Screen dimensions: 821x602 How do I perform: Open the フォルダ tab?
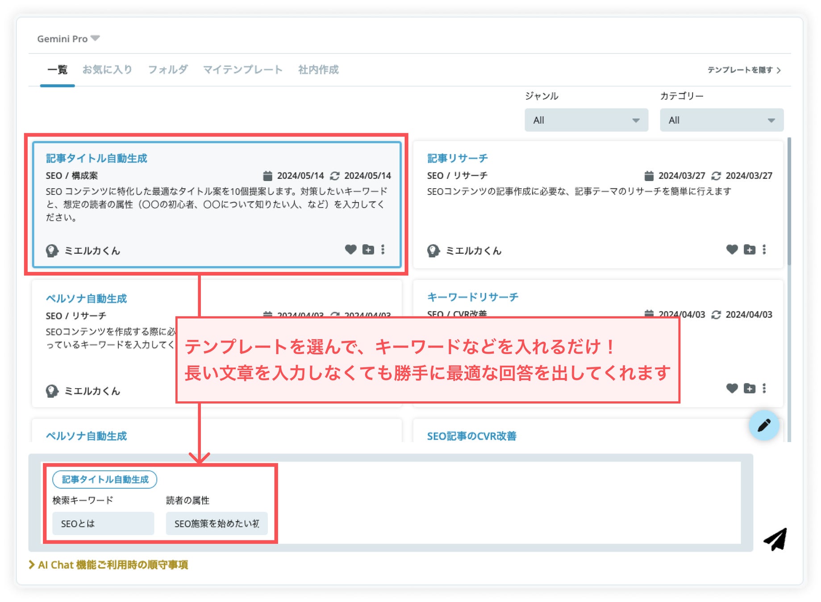coord(168,70)
